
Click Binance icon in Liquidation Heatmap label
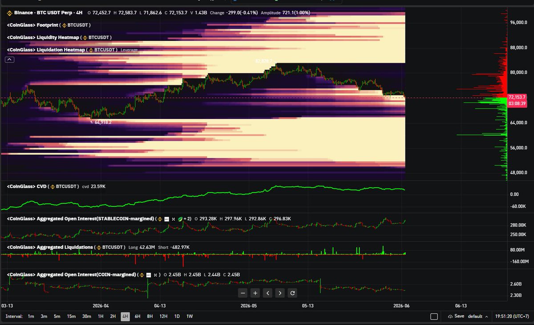pos(90,50)
